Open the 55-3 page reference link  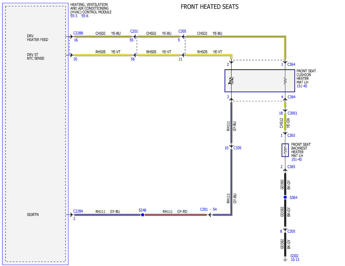(x=74, y=16)
